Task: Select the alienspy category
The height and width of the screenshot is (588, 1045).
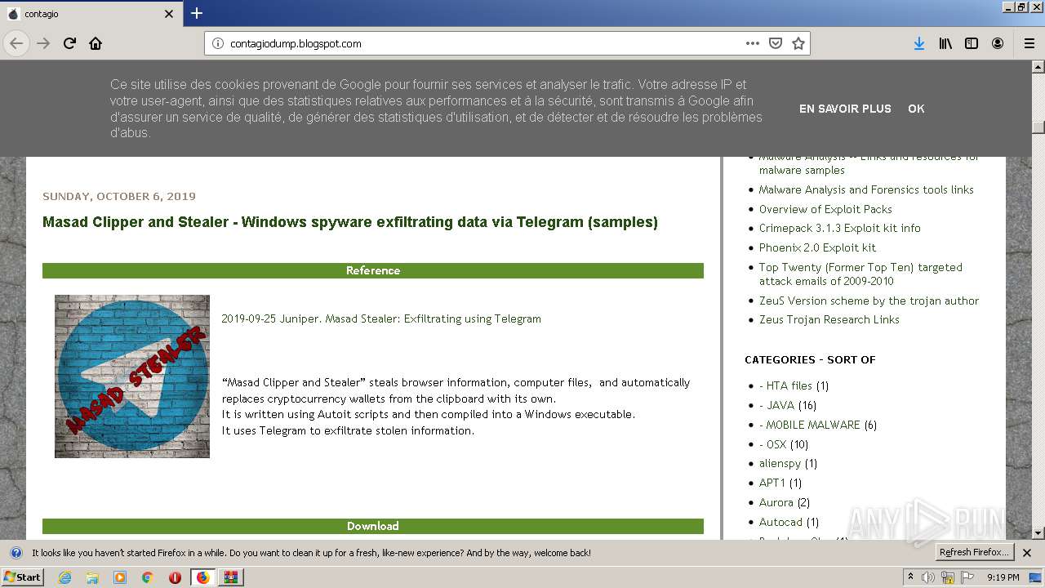Action: point(780,463)
